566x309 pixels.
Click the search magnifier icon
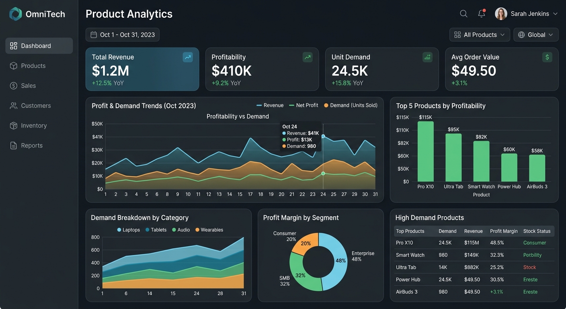click(x=463, y=14)
